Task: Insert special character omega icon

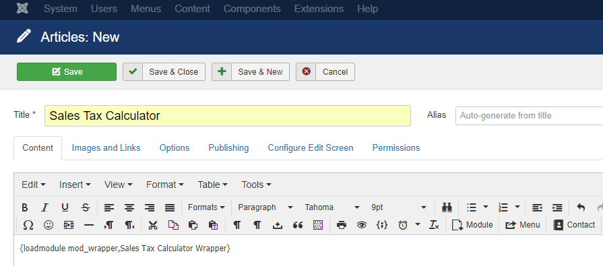Action: click(x=28, y=225)
